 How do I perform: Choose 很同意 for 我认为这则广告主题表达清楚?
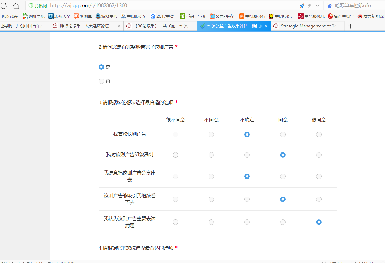319,222
